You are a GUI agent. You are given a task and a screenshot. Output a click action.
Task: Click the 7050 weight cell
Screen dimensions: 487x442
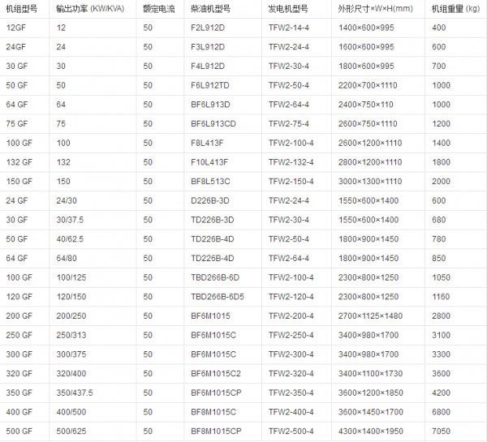441,431
